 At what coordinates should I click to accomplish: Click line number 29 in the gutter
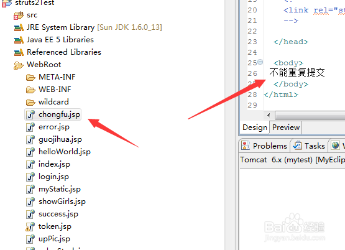click(252, 105)
